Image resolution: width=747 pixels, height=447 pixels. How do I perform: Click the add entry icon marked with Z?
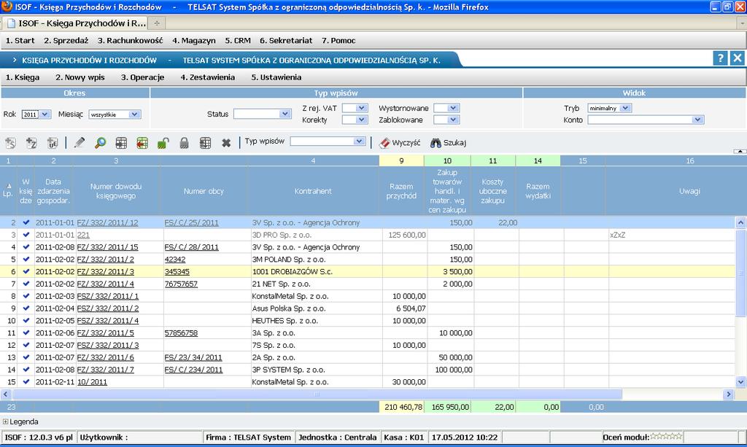pos(31,143)
